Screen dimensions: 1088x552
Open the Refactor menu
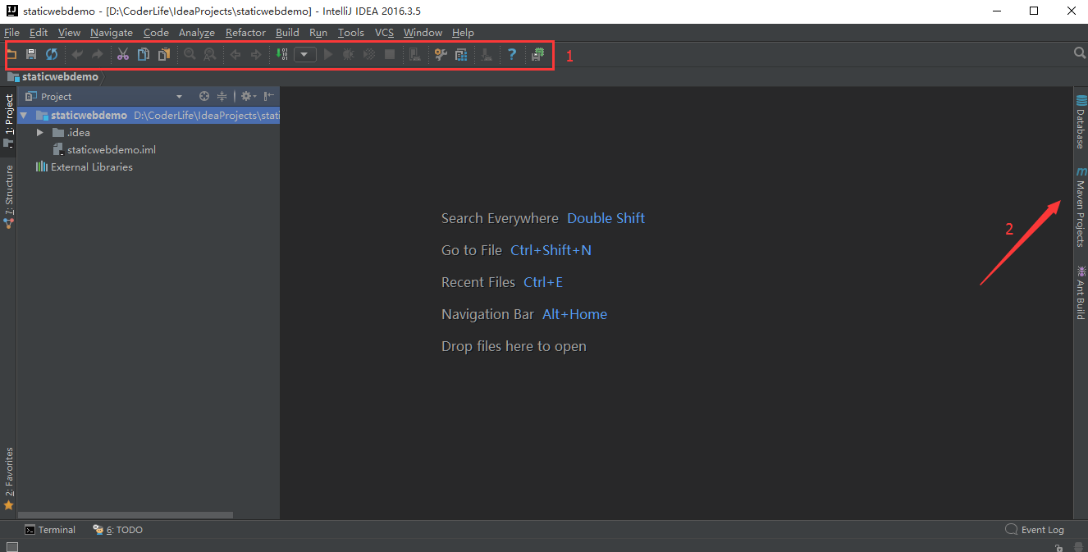245,33
